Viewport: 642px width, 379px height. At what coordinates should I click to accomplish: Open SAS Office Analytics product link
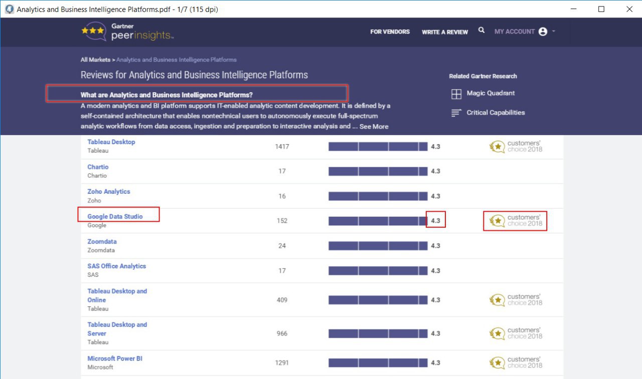click(x=117, y=266)
